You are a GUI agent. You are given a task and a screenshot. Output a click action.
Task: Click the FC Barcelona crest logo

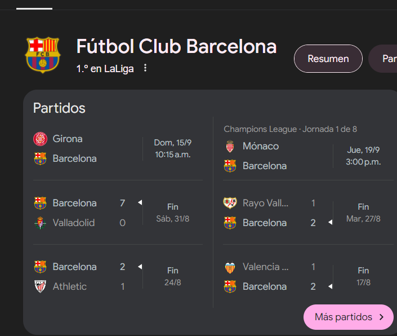coord(42,55)
